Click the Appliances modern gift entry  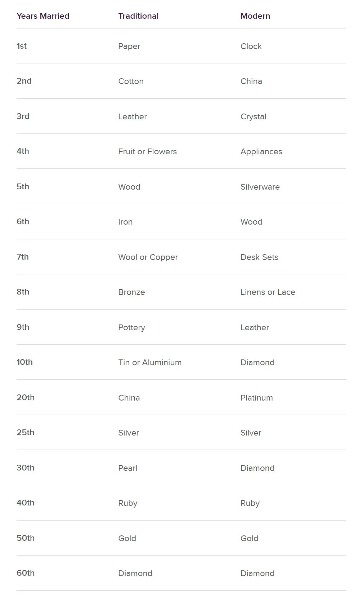tap(261, 152)
